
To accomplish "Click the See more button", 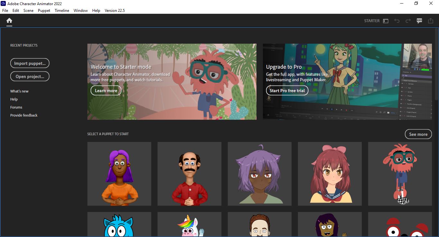I will click(418, 134).
